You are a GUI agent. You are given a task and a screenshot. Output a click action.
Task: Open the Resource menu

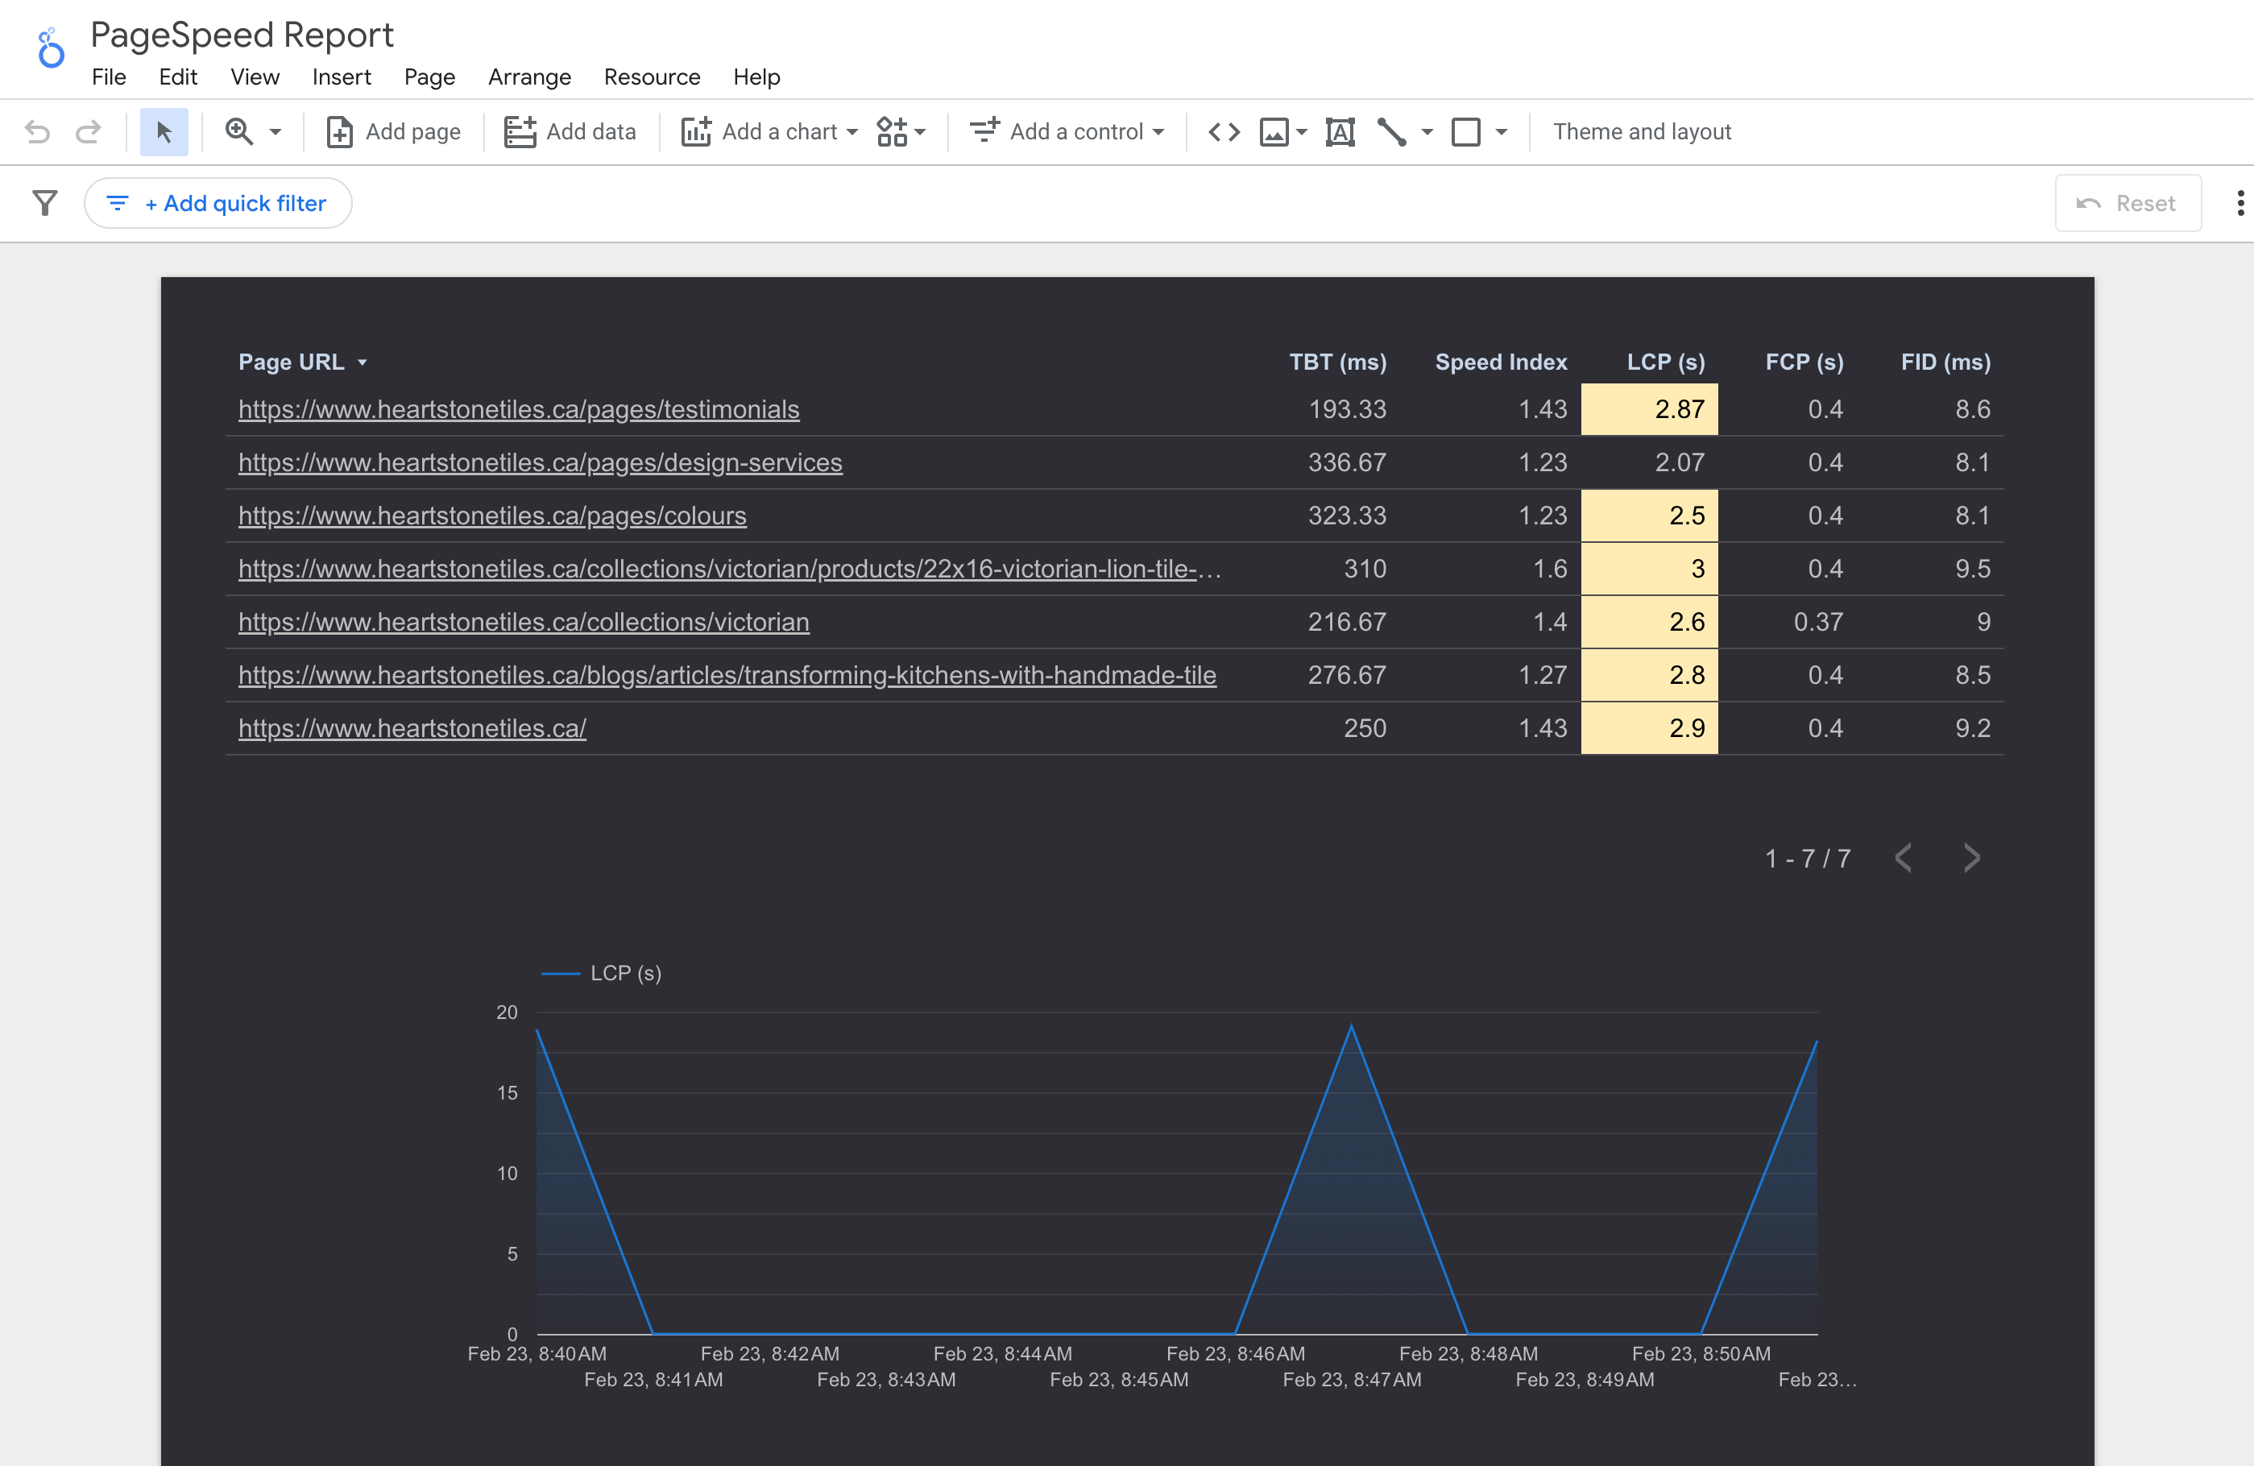tap(653, 77)
